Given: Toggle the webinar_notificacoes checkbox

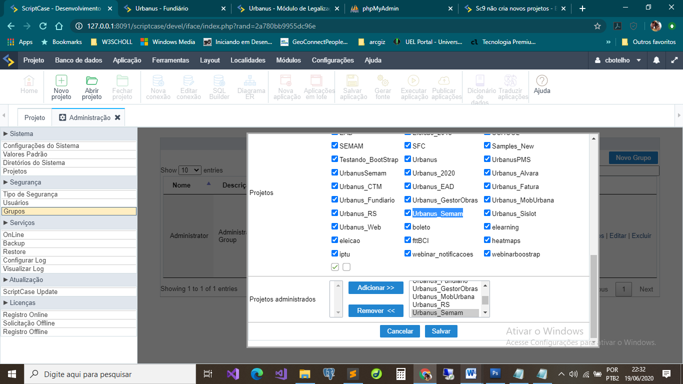Looking at the screenshot, I should pyautogui.click(x=408, y=253).
